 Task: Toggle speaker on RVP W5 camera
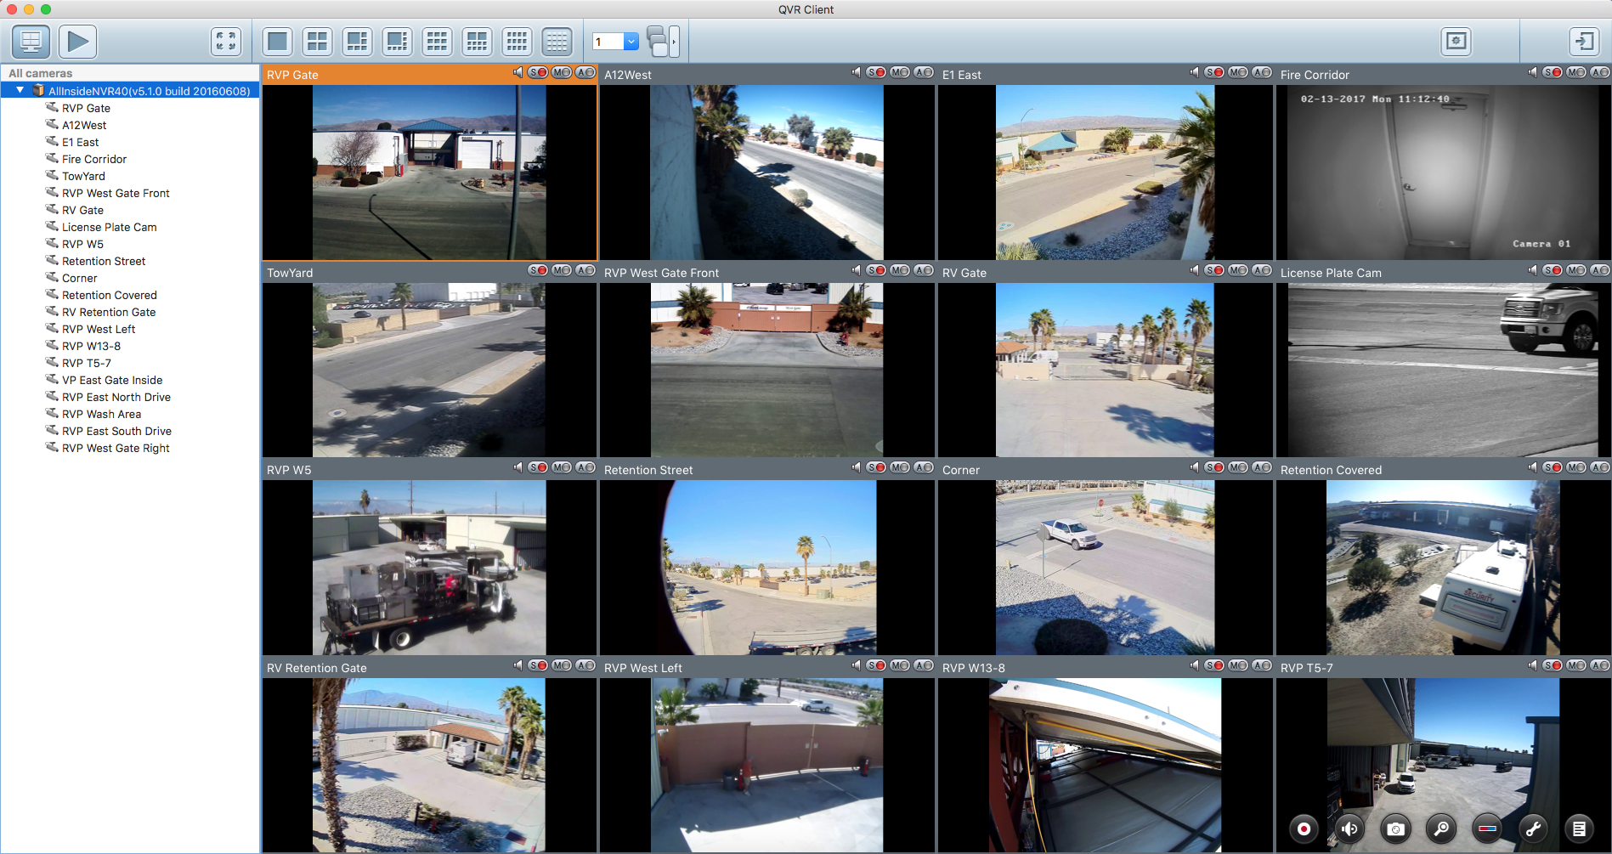click(x=518, y=468)
